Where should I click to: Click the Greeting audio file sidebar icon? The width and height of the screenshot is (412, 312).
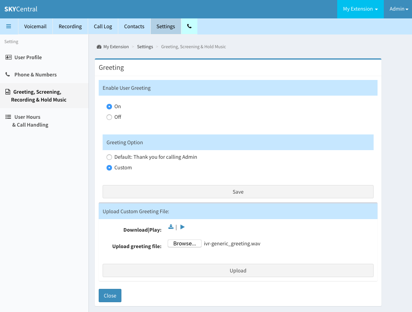(x=8, y=92)
